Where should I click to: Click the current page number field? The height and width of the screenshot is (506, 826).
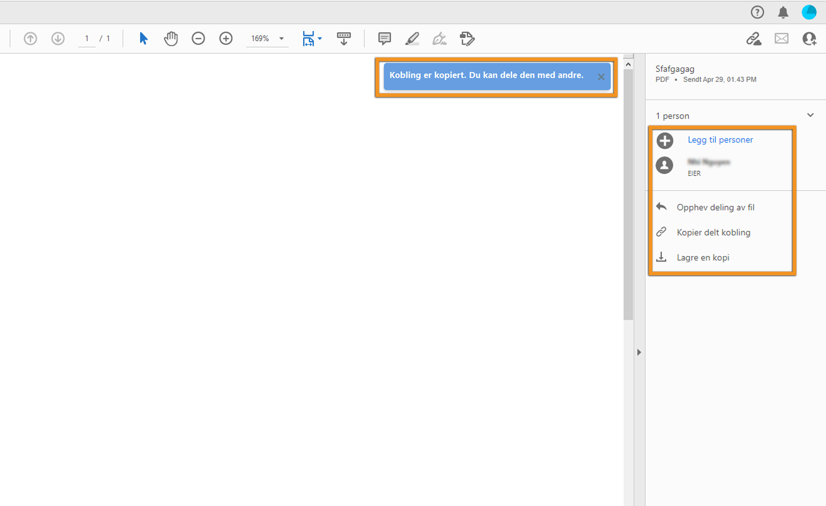click(x=87, y=38)
